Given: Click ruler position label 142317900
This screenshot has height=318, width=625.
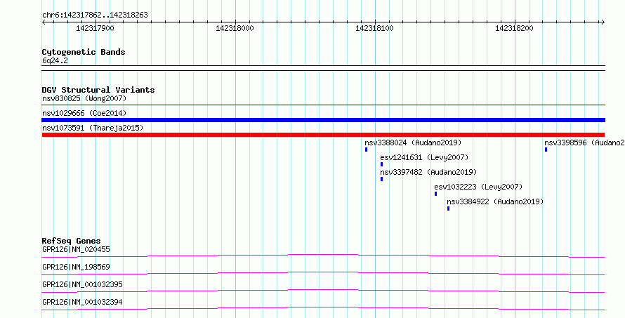Looking at the screenshot, I should (95, 29).
